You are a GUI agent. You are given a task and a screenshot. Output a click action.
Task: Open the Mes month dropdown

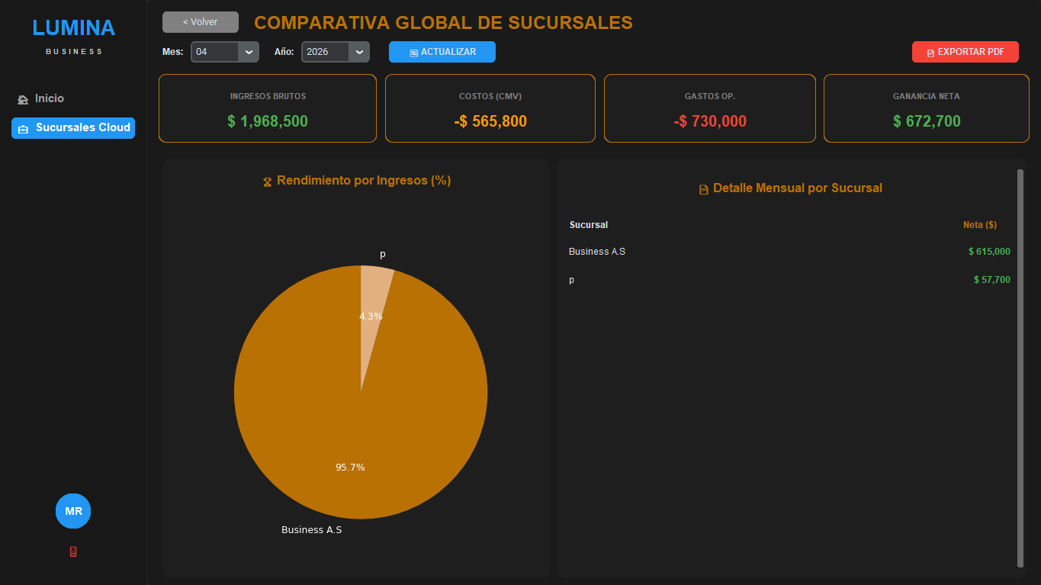point(224,51)
